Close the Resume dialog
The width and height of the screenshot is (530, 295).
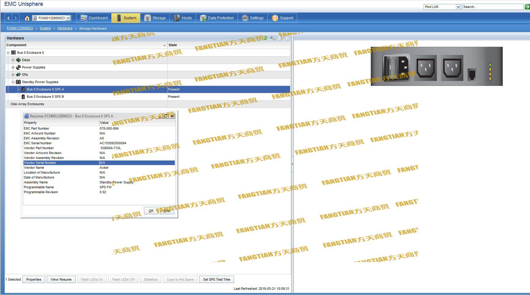[172, 116]
